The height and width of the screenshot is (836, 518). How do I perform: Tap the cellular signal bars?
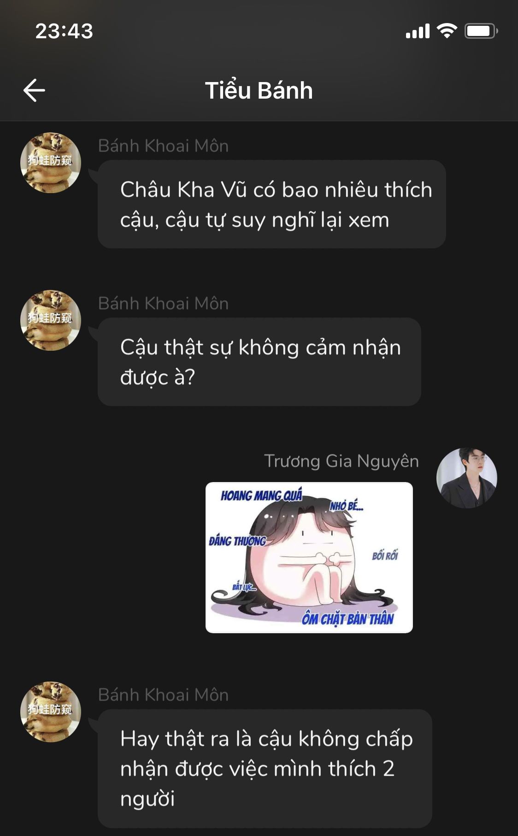coord(418,31)
